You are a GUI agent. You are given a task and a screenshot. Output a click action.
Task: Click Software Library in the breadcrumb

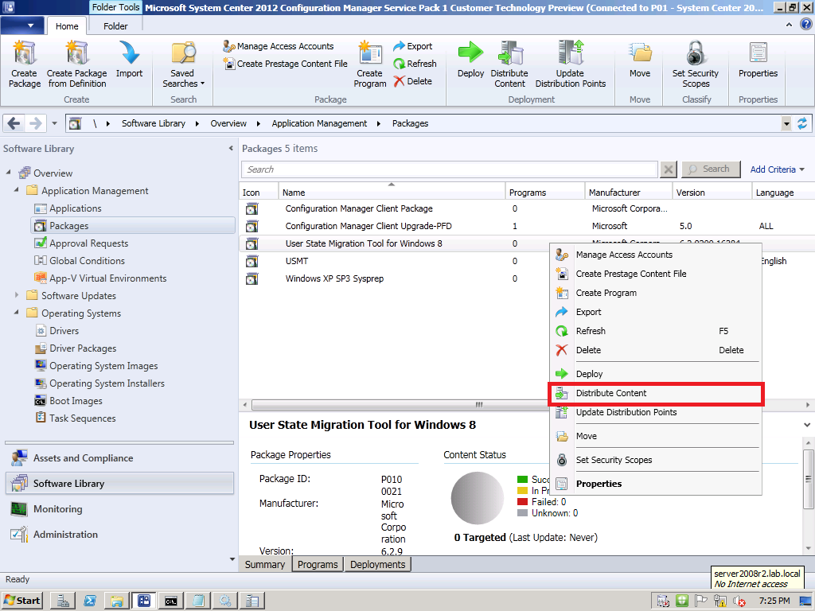pyautogui.click(x=154, y=123)
